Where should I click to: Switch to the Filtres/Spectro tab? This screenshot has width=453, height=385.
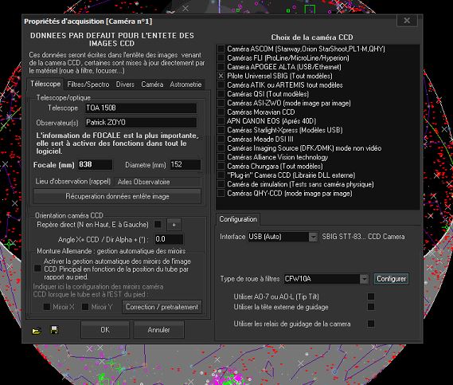(88, 84)
